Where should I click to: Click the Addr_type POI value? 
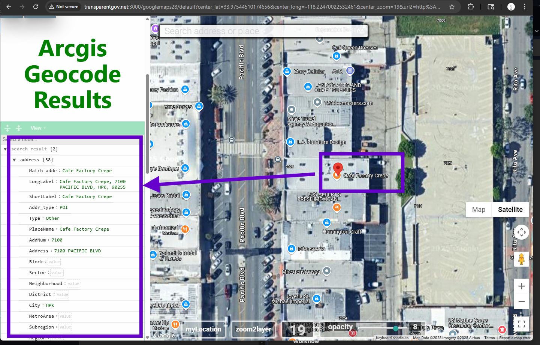64,207
